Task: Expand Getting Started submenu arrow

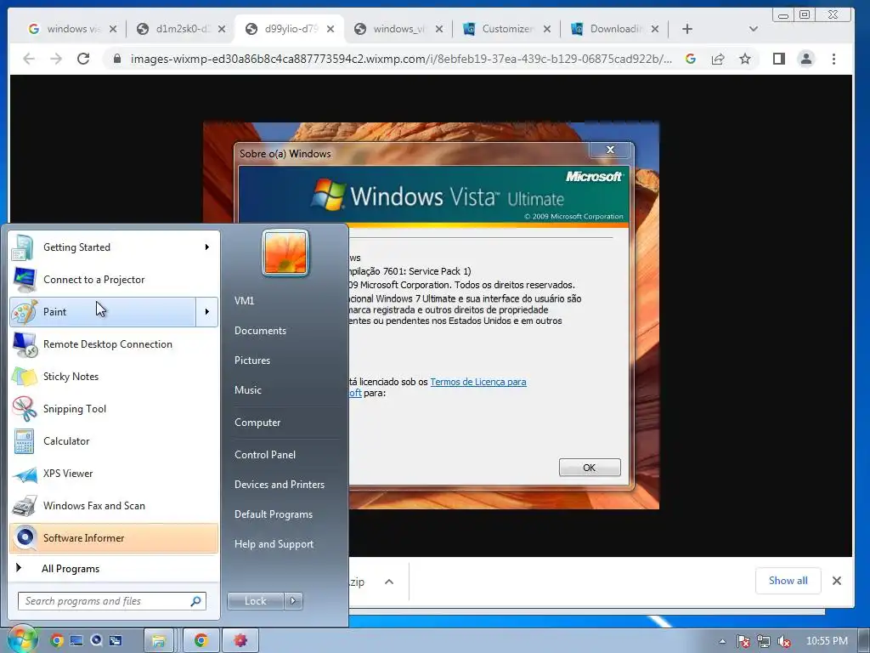Action: tap(207, 247)
